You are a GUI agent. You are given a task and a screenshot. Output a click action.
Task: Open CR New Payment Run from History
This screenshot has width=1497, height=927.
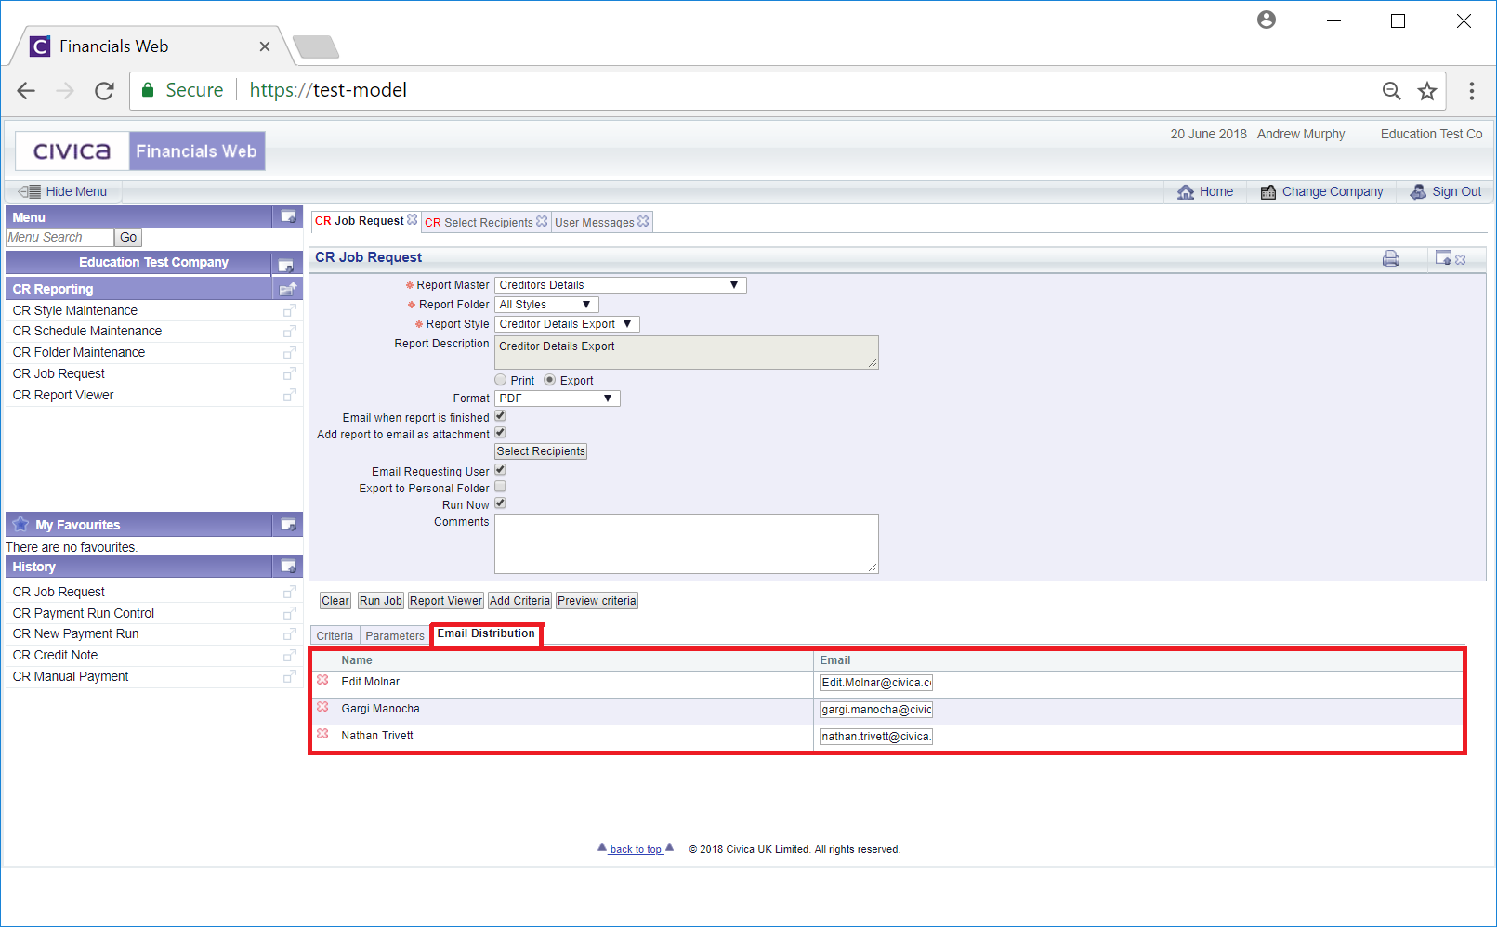(x=75, y=634)
